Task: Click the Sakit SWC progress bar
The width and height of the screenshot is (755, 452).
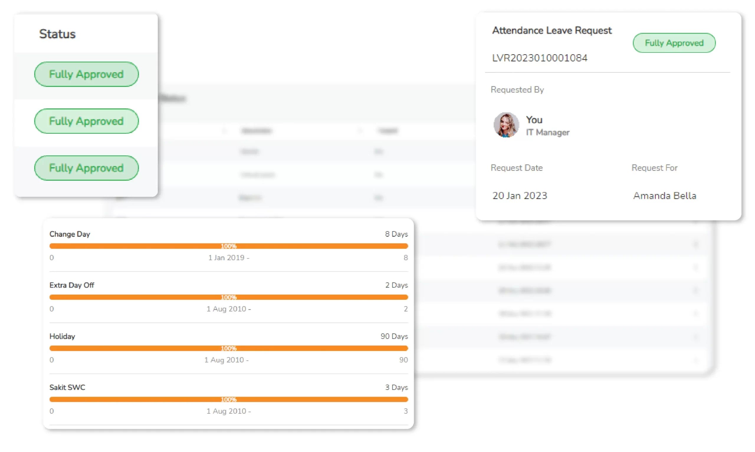Action: tap(229, 399)
